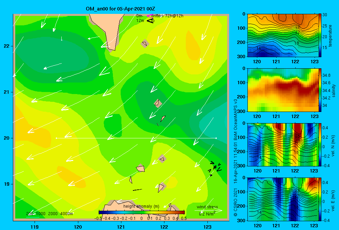Click the vertical 'temperature' axis label
Viewport: 339px width, 230px height.
pos(330,36)
